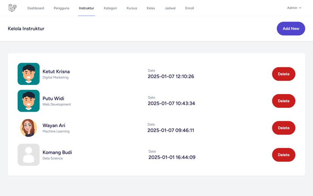Click the Kelola Instruktur heading

tap(26, 28)
